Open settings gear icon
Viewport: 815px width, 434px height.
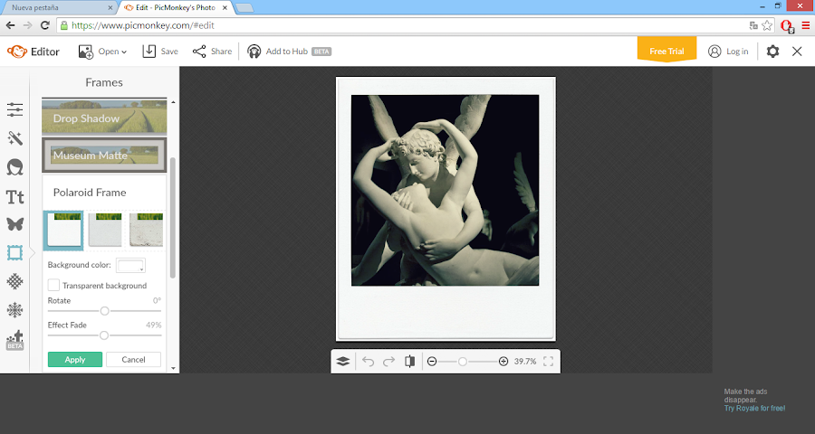point(773,51)
